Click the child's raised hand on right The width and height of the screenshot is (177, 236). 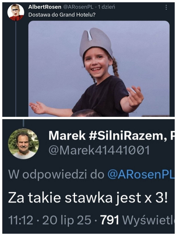[x=135, y=96]
